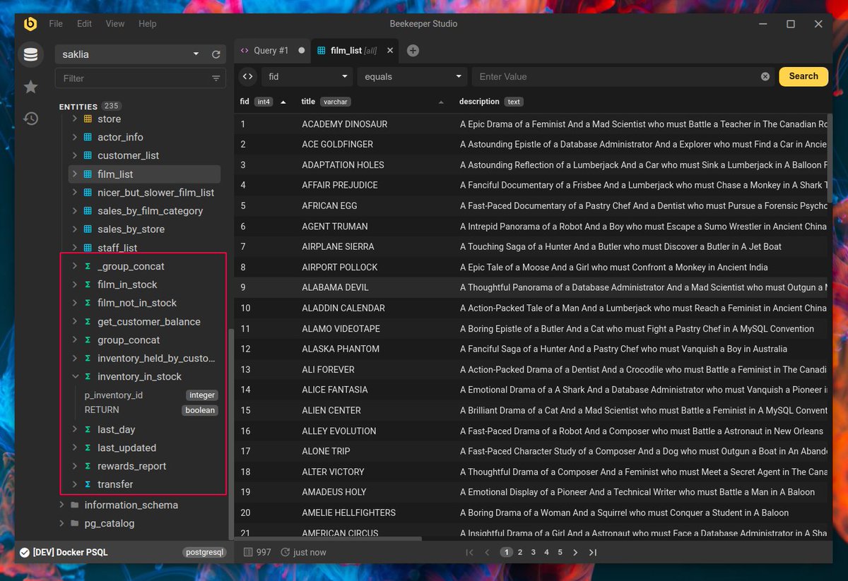The image size is (848, 581).
Task: Open the Edit menu
Action: (84, 24)
